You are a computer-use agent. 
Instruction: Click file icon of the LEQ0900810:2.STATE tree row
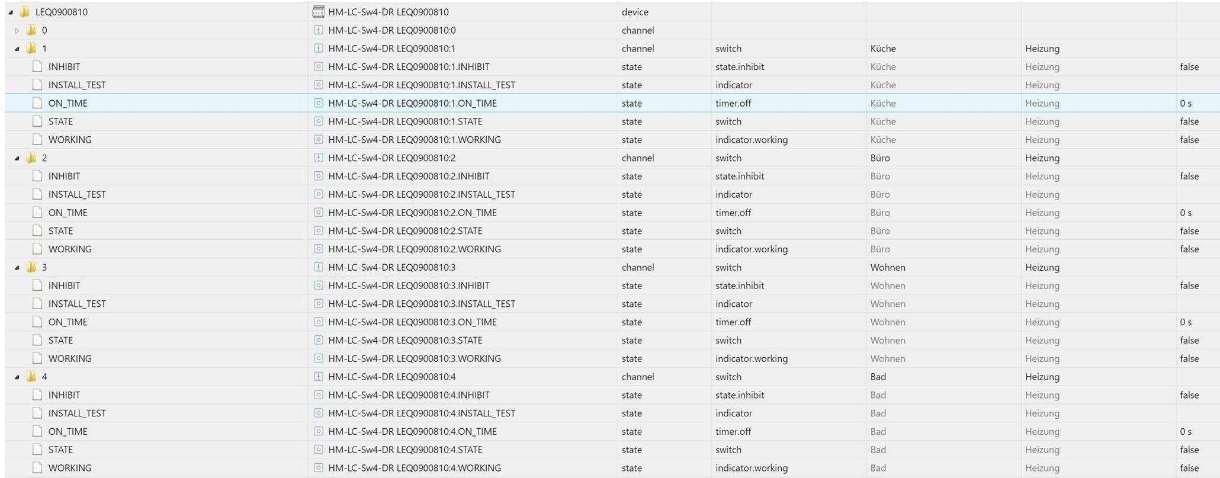[x=37, y=231]
